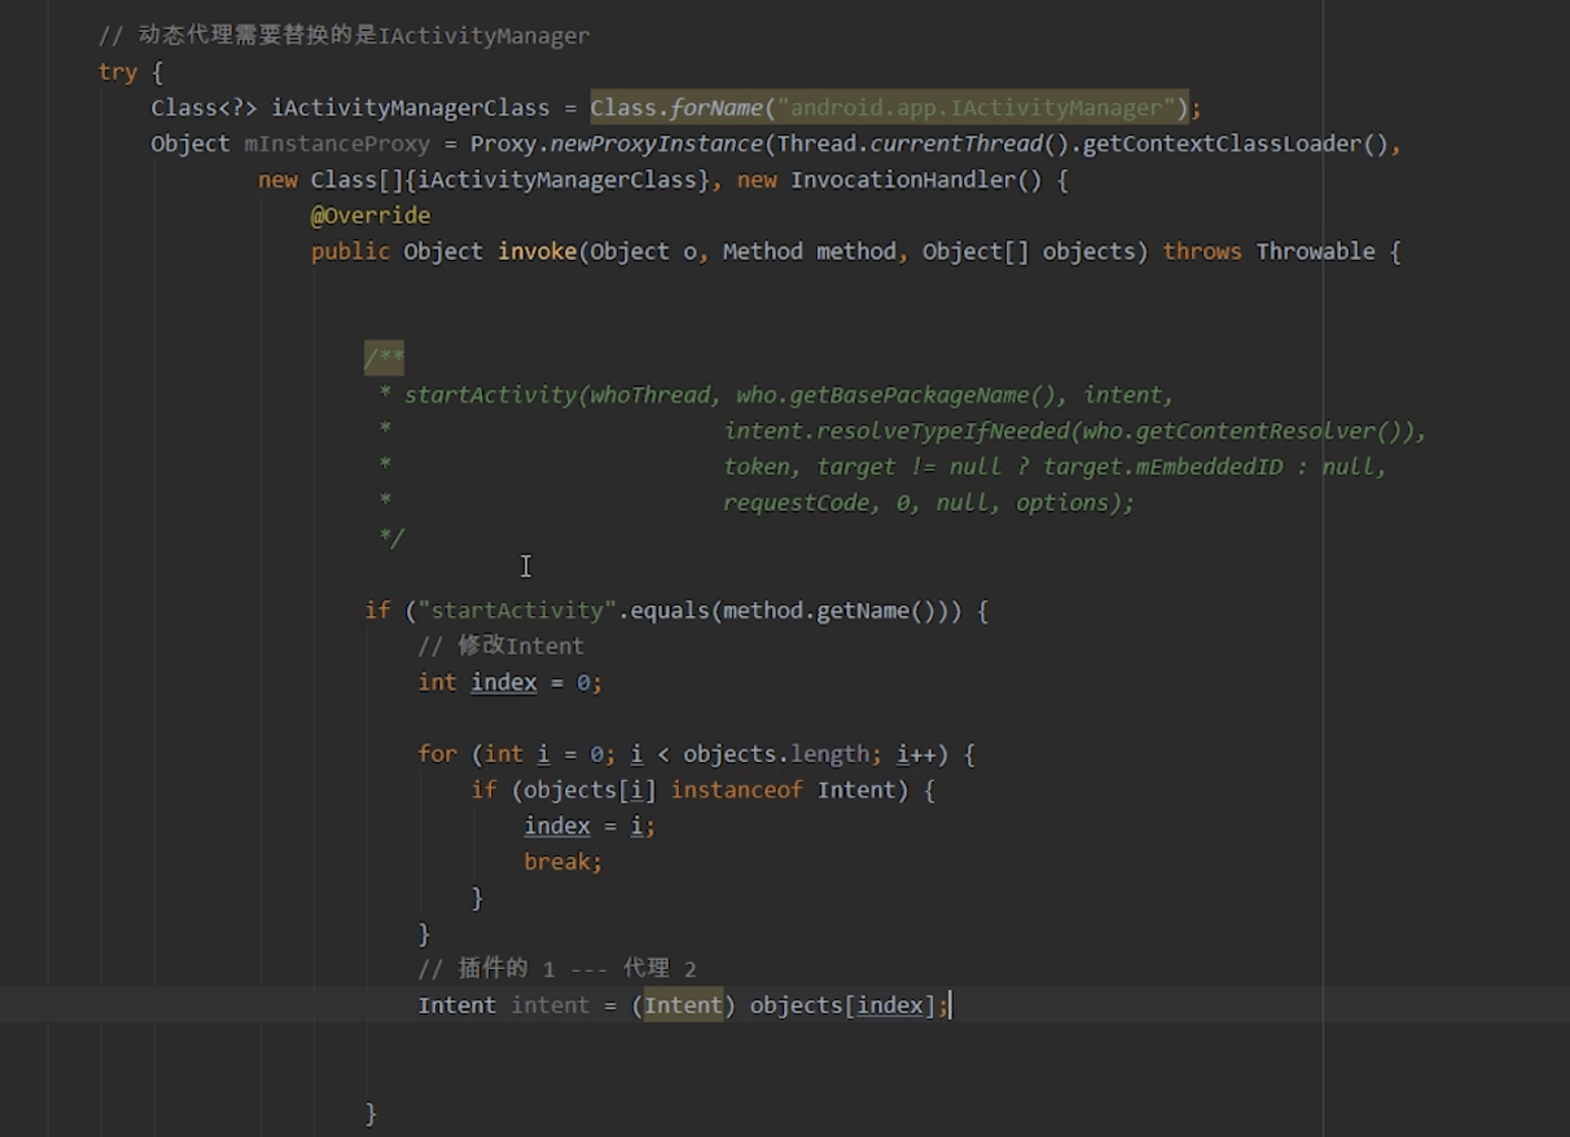This screenshot has width=1570, height=1137.
Task: Click requestCode in the comment
Action: click(x=796, y=503)
